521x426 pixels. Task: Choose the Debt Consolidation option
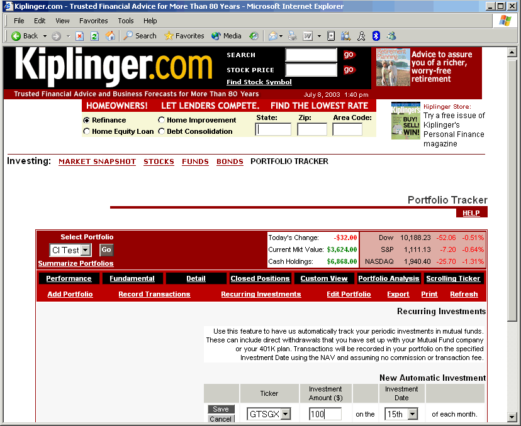coord(162,131)
